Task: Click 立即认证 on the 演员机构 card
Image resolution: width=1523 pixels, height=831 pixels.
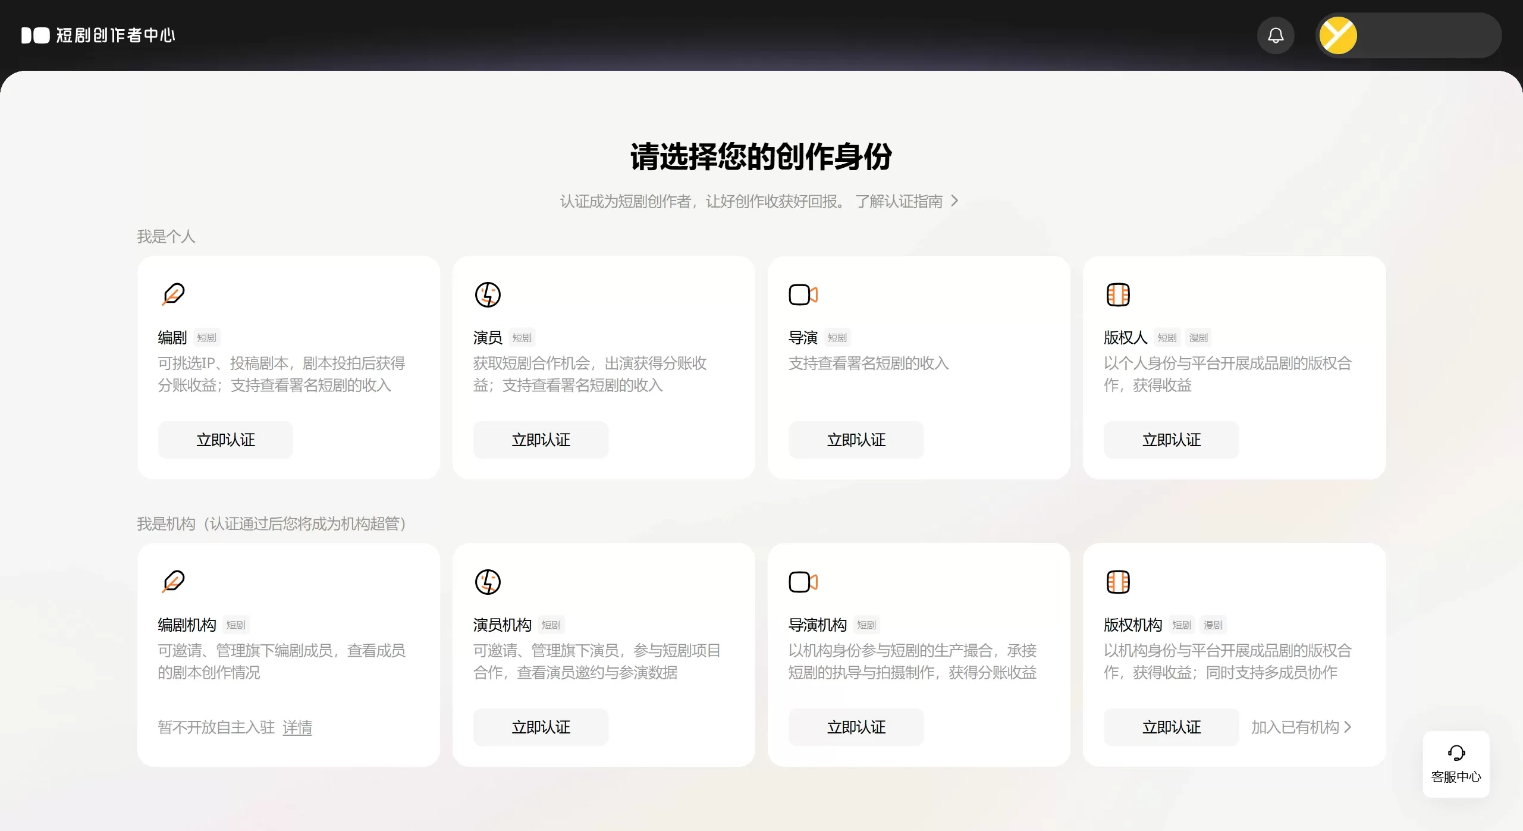Action: click(540, 726)
